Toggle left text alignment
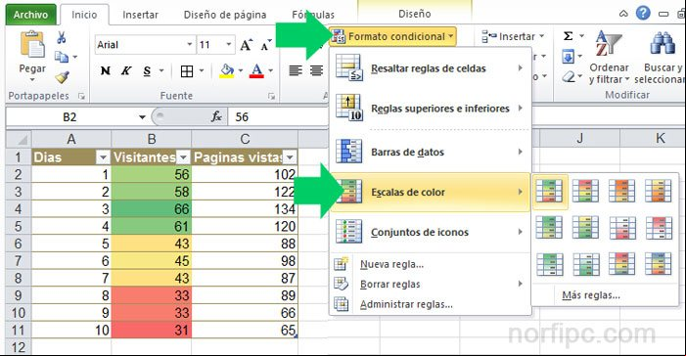The height and width of the screenshot is (356, 686). pyautogui.click(x=296, y=70)
